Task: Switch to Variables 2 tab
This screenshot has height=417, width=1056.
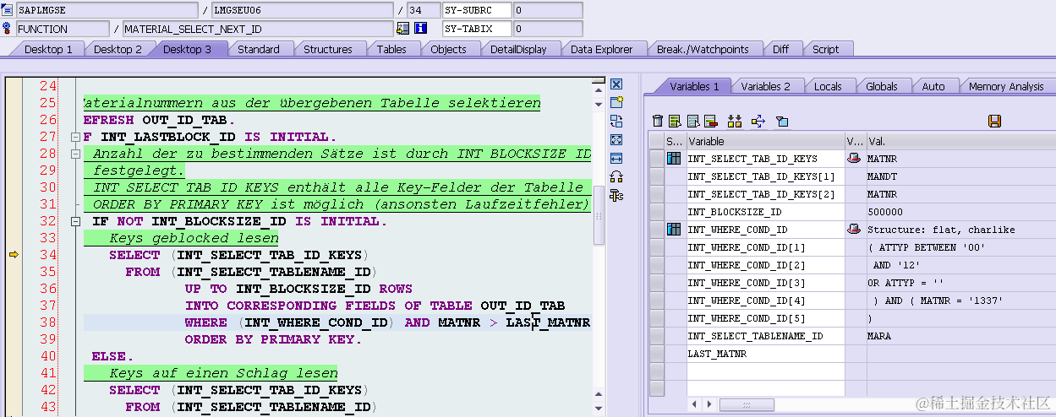Action: click(765, 86)
